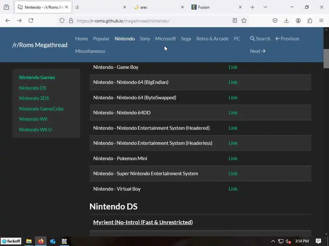This screenshot has height=246, width=329.
Task: Expand the list all tabs chevron
Action: [265, 7]
